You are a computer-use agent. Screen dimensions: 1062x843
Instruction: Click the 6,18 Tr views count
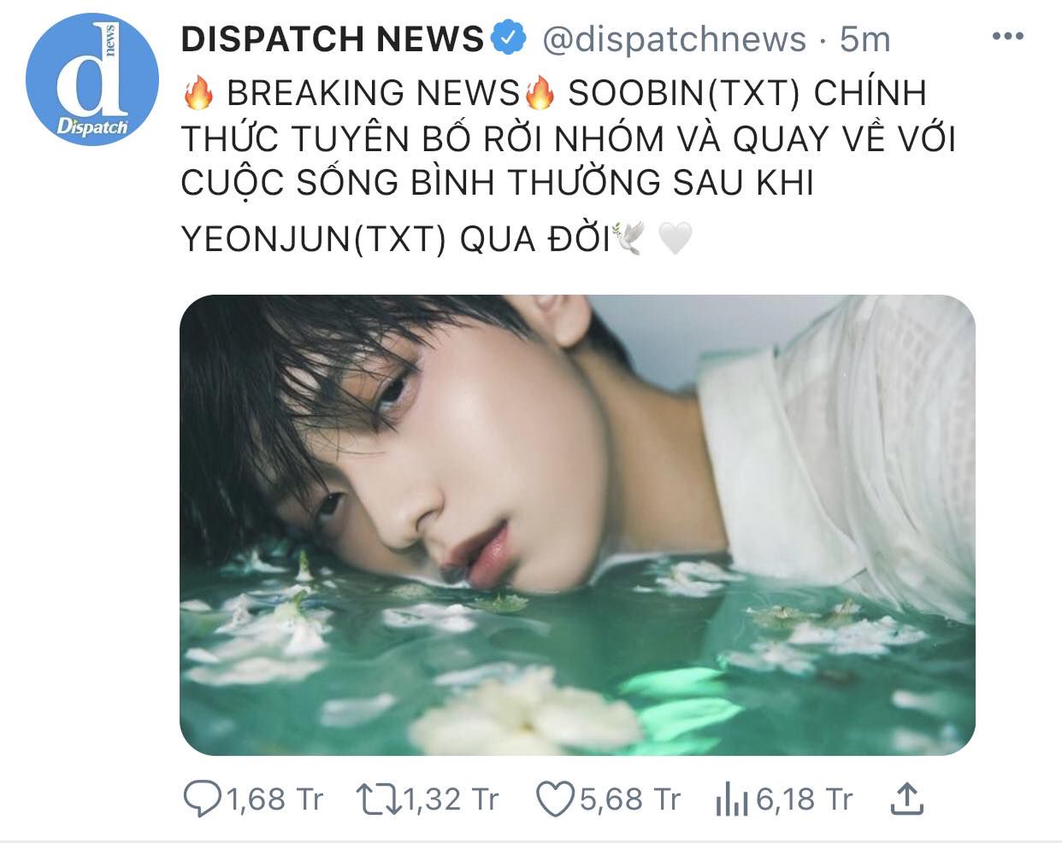(x=804, y=799)
